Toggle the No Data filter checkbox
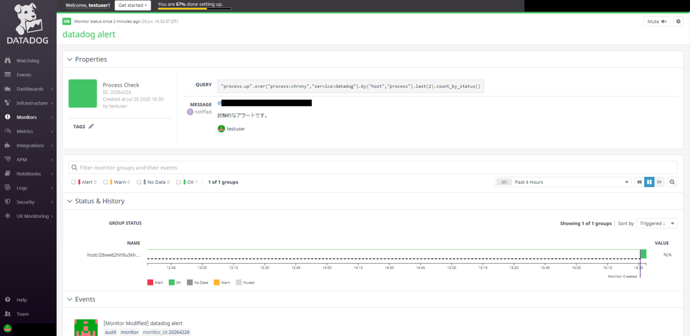690x336 pixels. point(139,182)
